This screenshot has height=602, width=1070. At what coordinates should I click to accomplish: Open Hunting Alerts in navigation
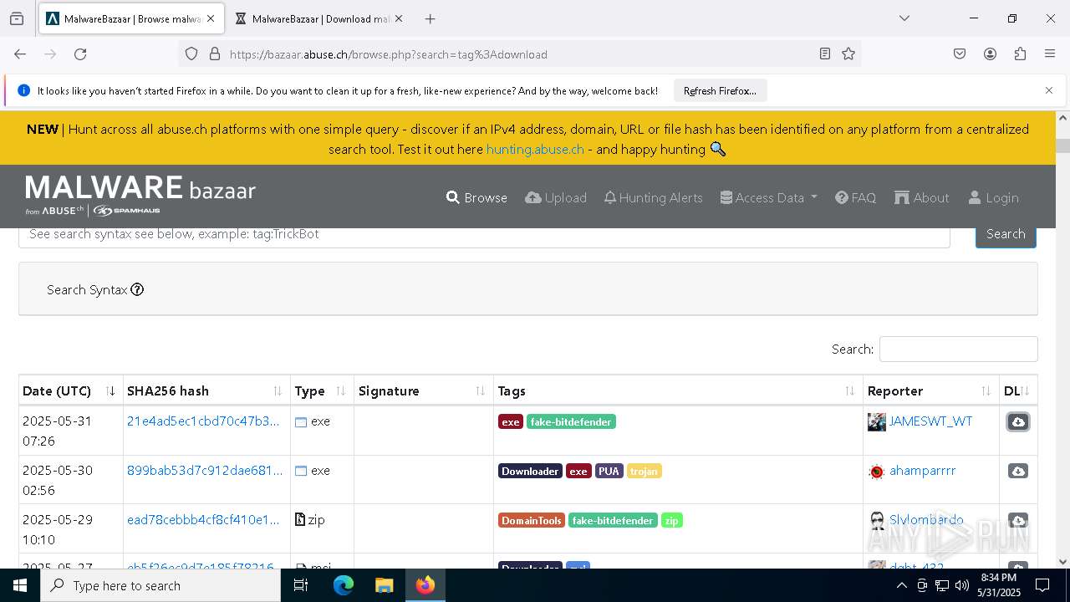coord(653,197)
